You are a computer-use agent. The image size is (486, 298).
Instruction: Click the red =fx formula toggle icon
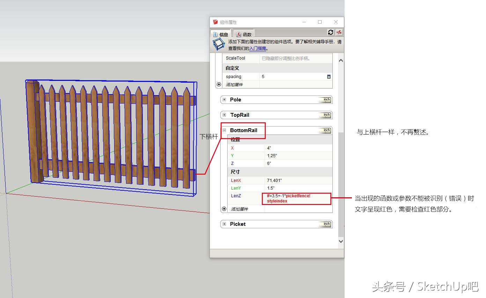click(339, 32)
